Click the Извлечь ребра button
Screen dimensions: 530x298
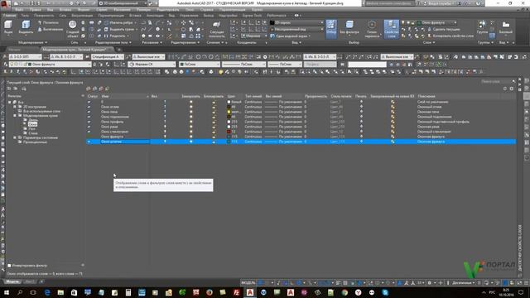click(119, 22)
